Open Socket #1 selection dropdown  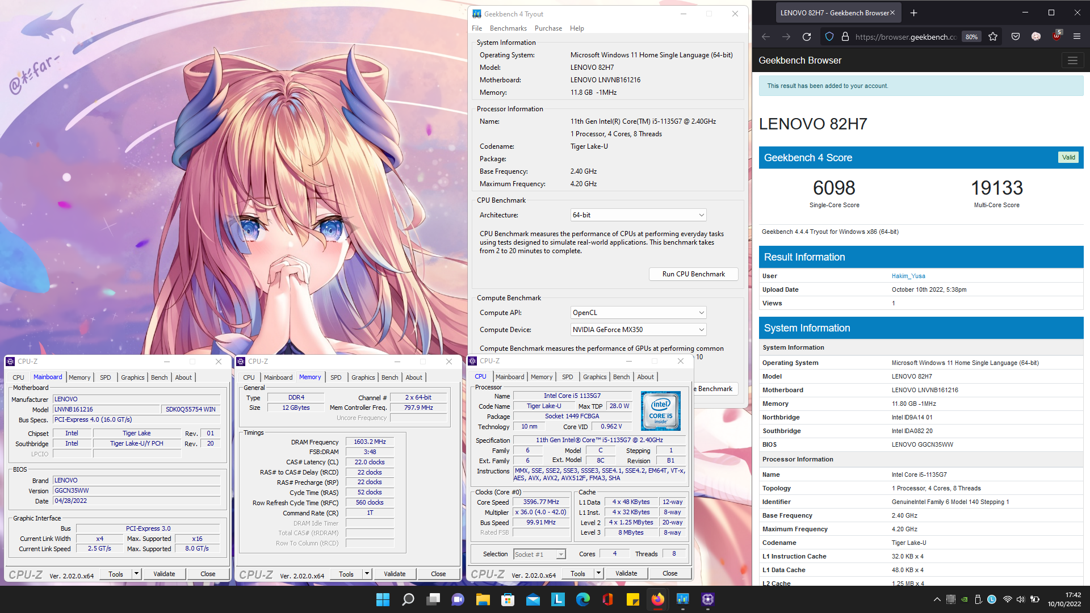[539, 555]
